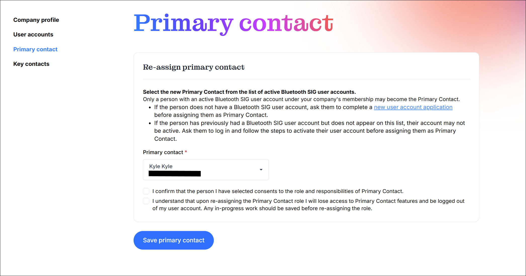Image resolution: width=526 pixels, height=276 pixels.
Task: Open the new user account application link
Action: point(413,107)
